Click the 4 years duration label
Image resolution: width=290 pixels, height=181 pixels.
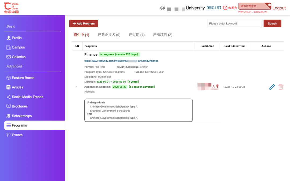133,82
